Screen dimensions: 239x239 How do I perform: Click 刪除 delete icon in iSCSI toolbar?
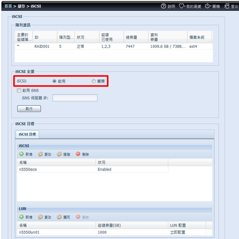click(x=78, y=154)
